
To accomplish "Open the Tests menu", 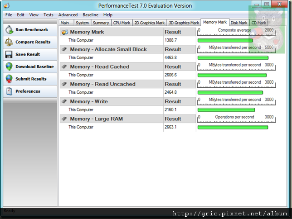I will pyautogui.click(x=48, y=14).
